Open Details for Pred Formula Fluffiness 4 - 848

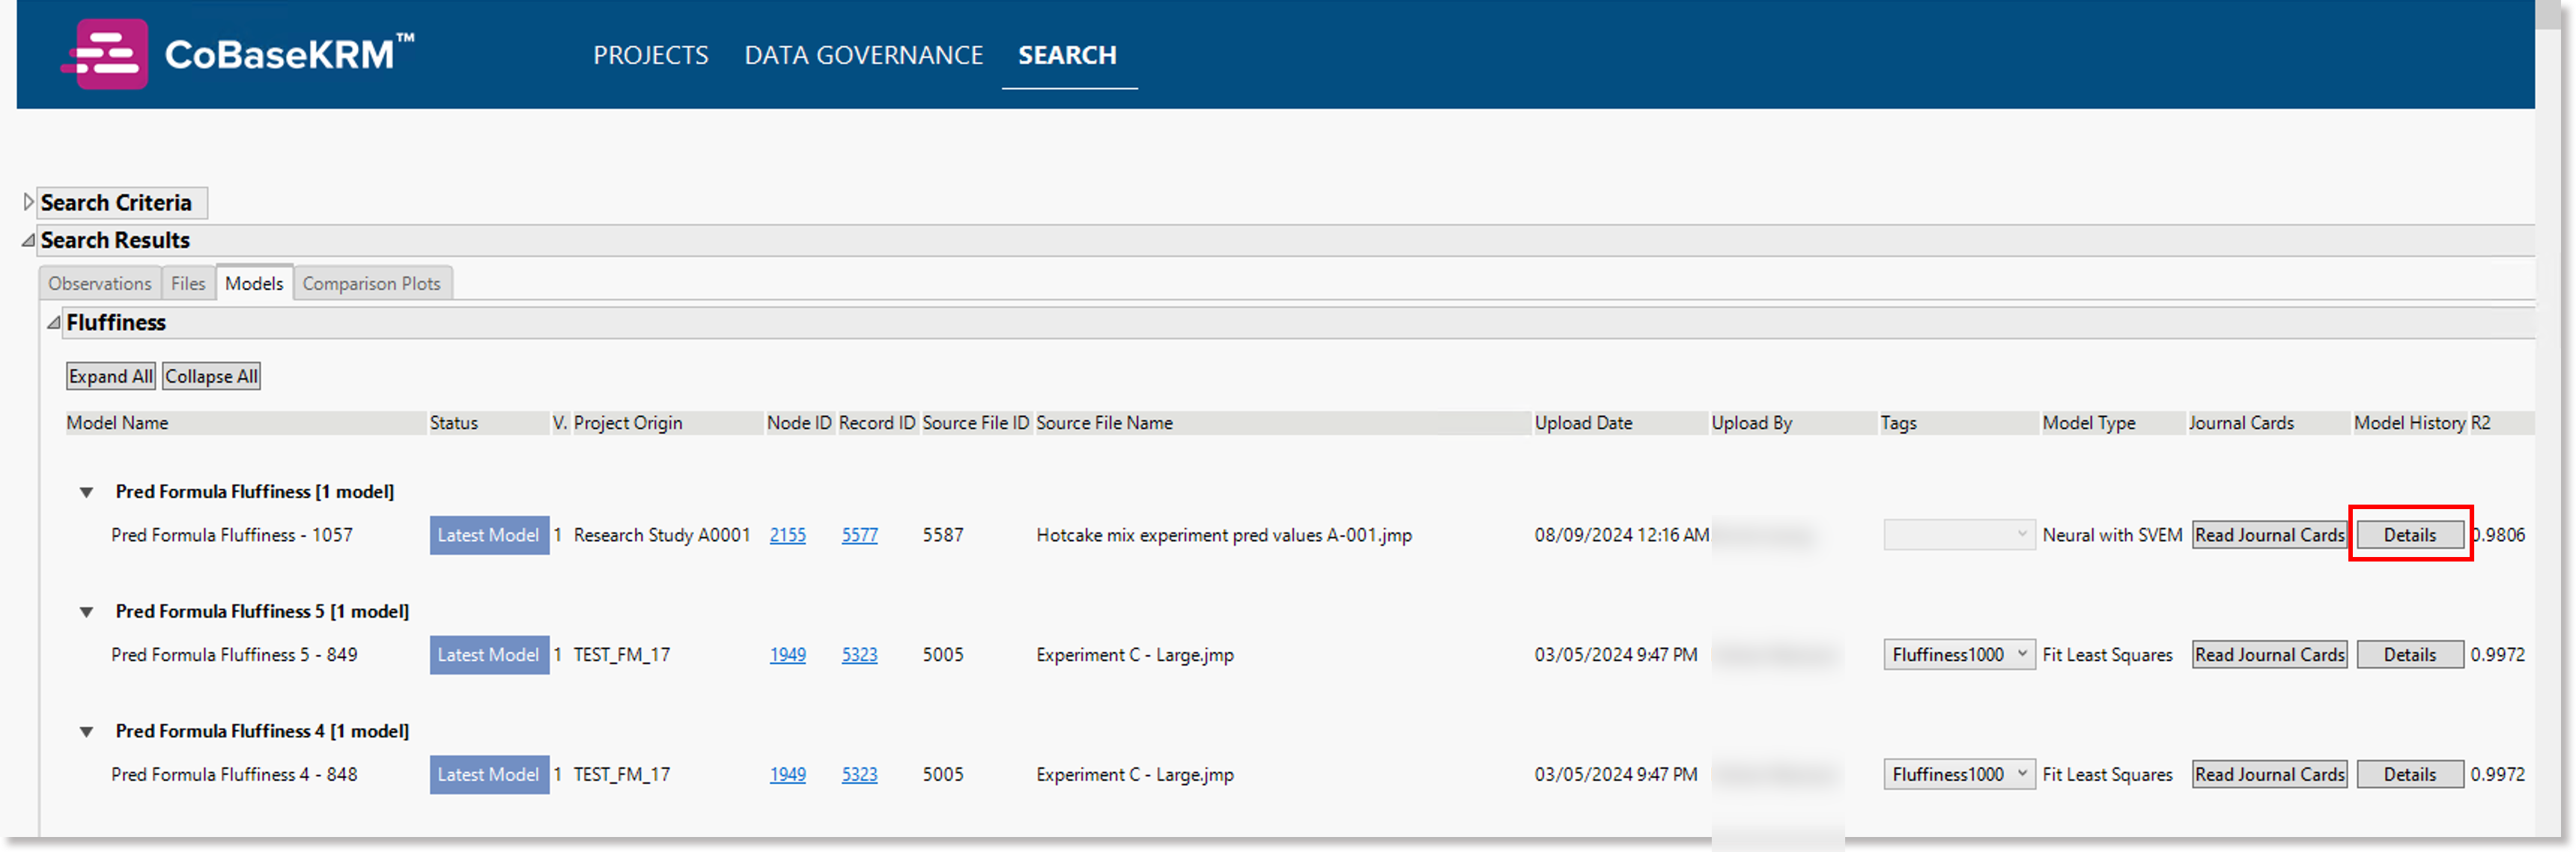(2409, 775)
